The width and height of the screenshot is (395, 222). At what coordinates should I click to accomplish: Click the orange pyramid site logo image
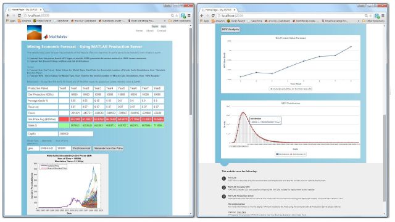click(x=35, y=33)
